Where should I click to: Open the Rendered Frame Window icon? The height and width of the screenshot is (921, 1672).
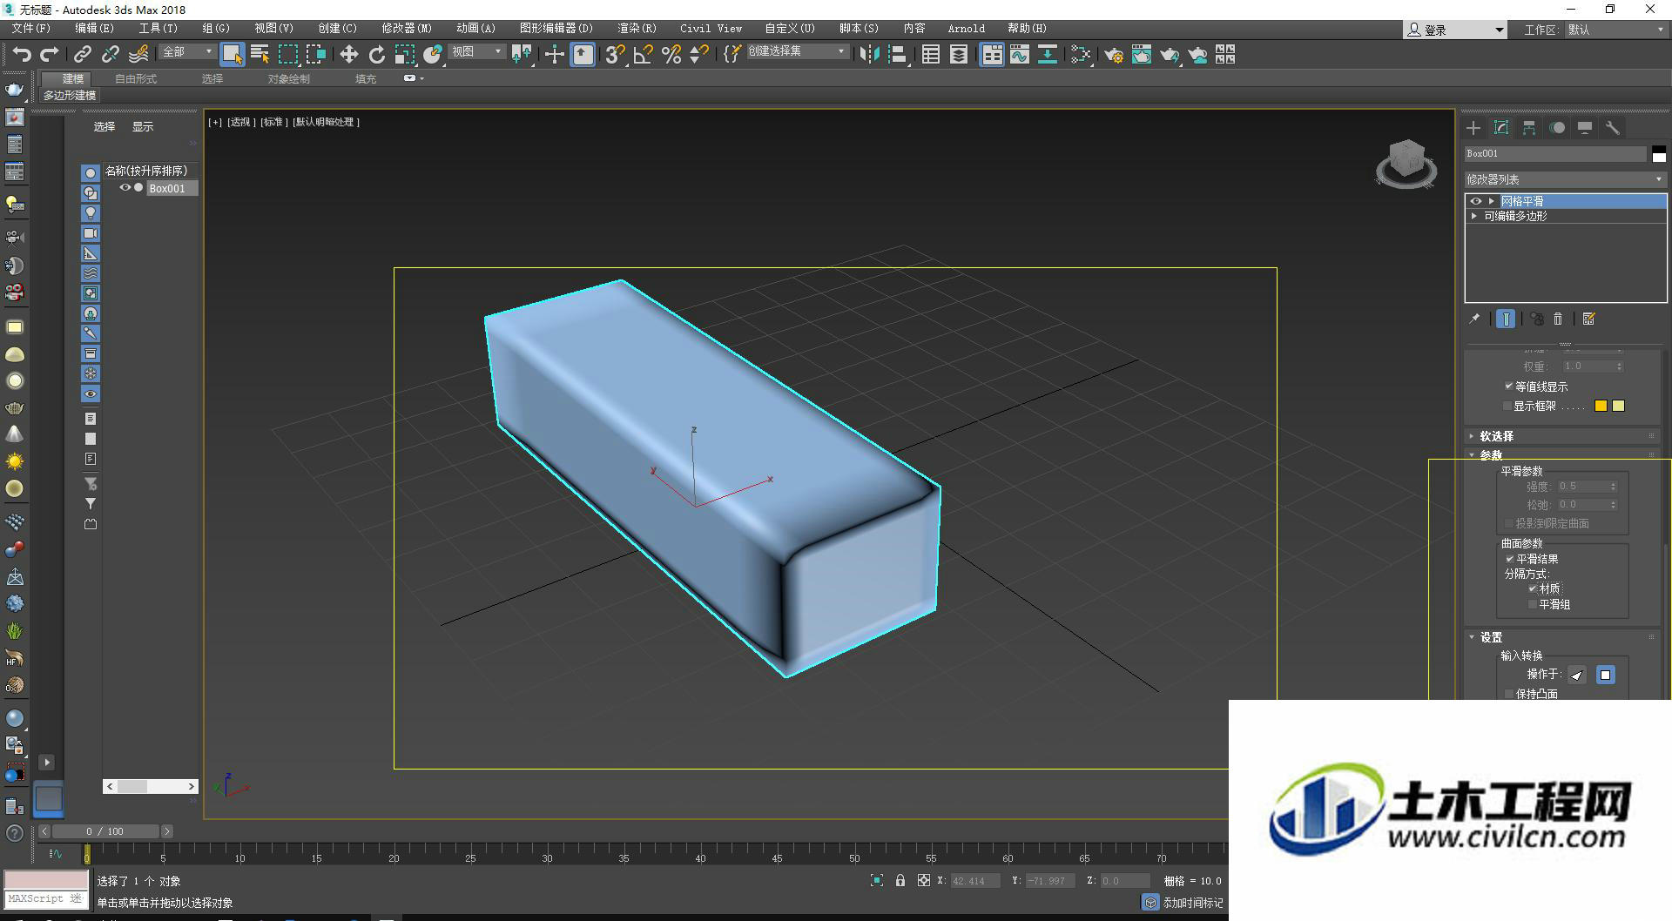click(1142, 55)
